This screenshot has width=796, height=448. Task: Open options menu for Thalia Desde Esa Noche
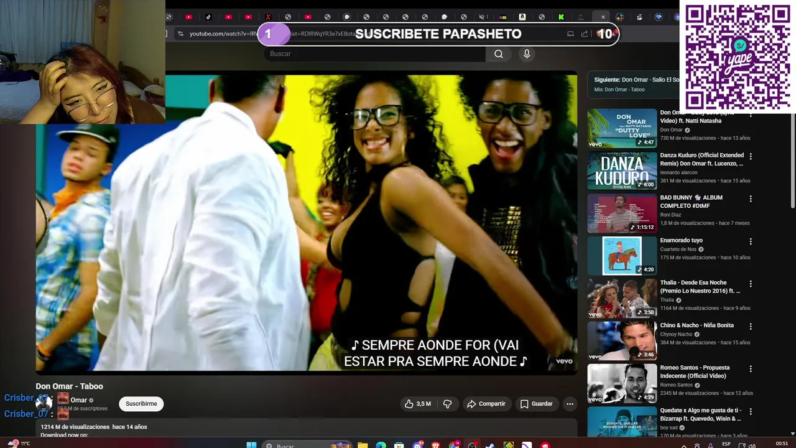pyautogui.click(x=751, y=284)
